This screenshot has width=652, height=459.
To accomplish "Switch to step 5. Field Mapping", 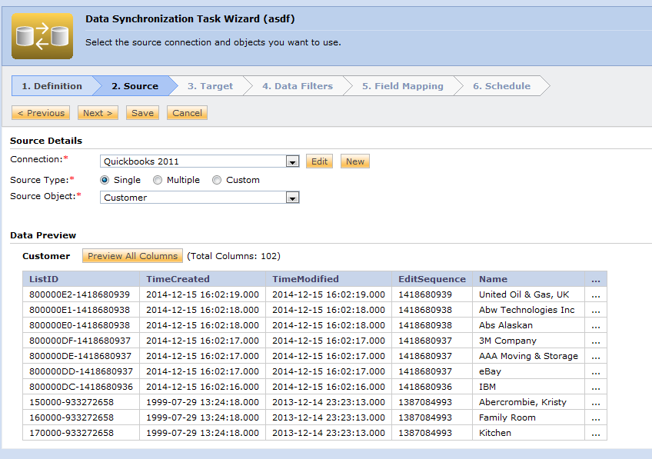I will (x=403, y=86).
